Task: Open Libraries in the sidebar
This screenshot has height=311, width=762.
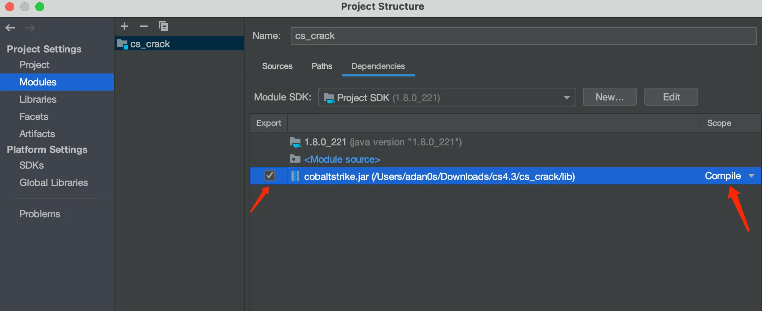Action: point(38,99)
